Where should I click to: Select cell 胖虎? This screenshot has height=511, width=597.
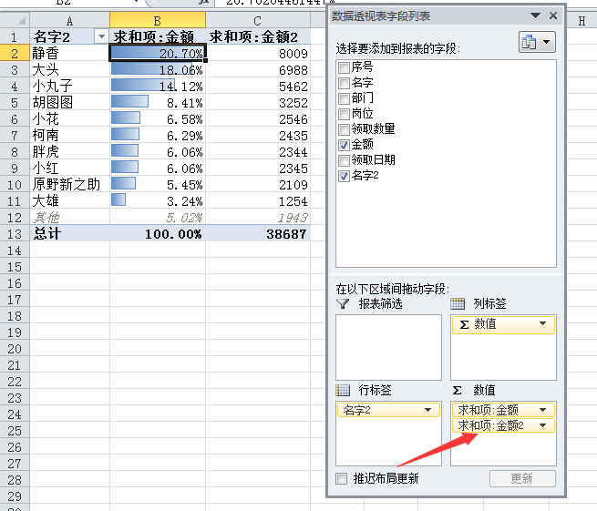tap(69, 151)
